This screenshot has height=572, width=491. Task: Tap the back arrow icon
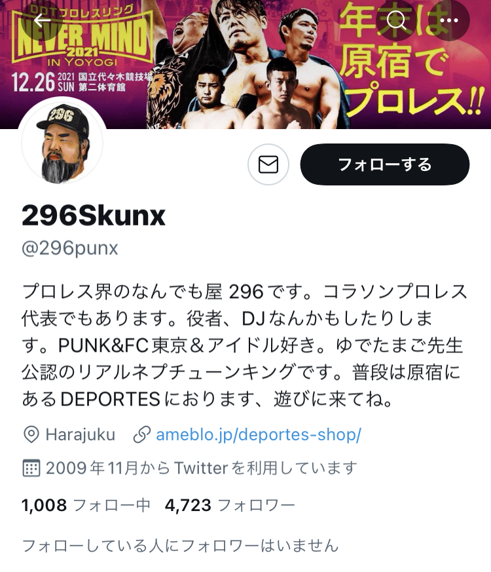click(x=42, y=20)
